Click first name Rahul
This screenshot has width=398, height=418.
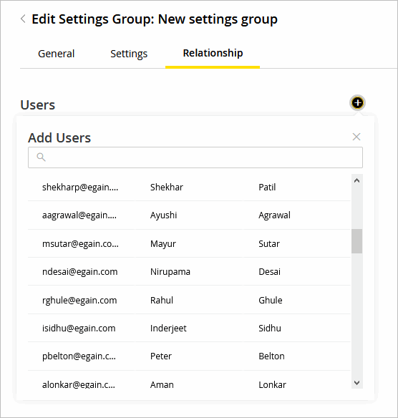162,300
